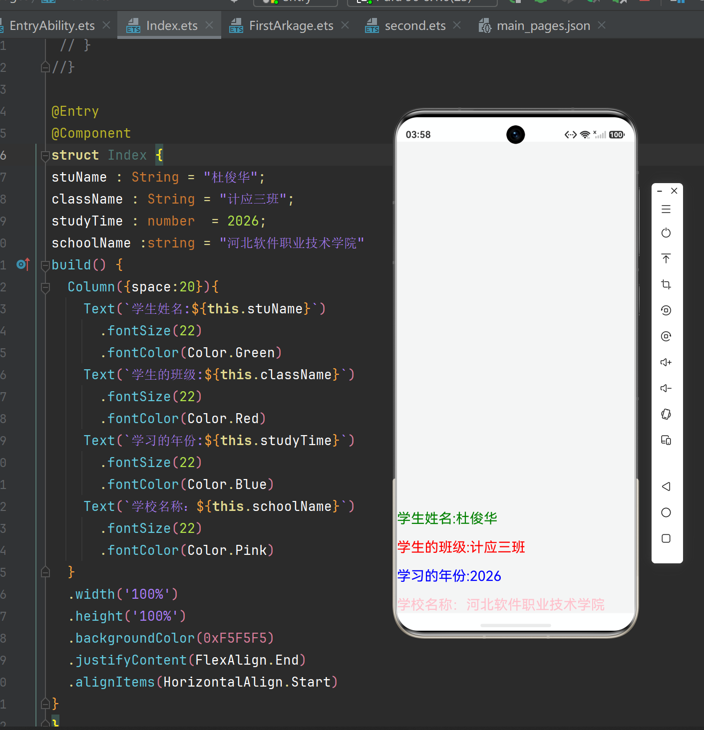
Task: Tap the emulator Home circle button
Action: [x=666, y=512]
